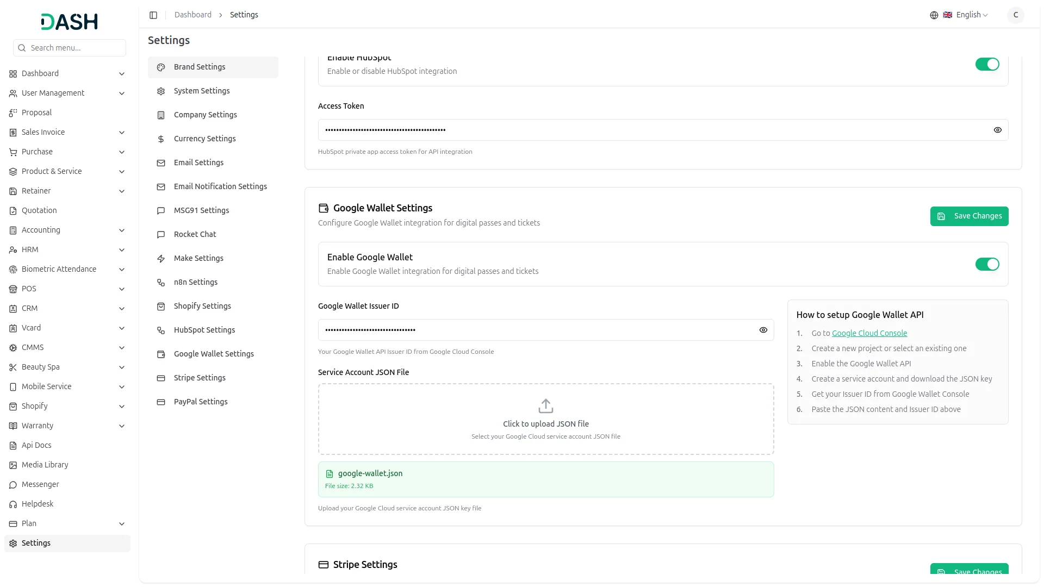Viewport: 1044px width, 587px height.
Task: Open the Google Cloud Console link
Action: tap(869, 333)
